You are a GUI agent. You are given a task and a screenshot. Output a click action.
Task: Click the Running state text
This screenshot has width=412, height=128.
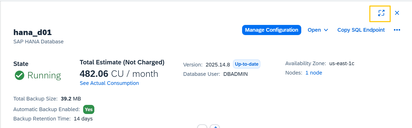coord(44,75)
